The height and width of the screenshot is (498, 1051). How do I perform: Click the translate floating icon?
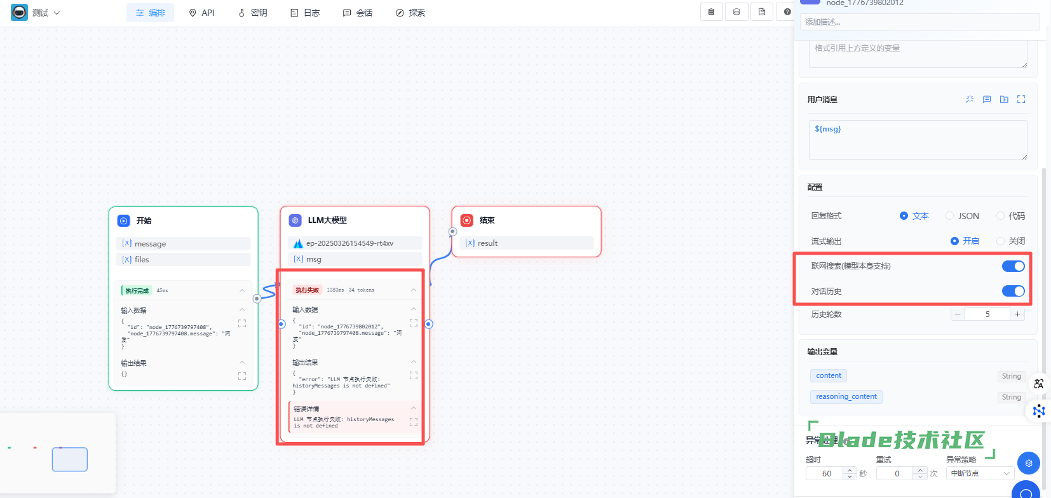tap(1038, 384)
